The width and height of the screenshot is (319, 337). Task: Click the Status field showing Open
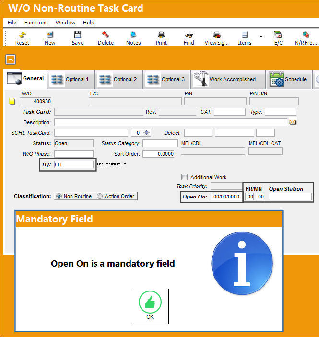click(x=74, y=143)
